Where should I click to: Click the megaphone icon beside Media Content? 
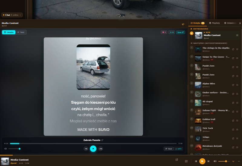183,24
